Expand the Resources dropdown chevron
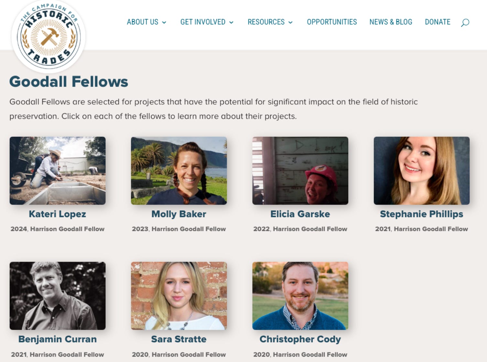487x362 pixels. coord(290,22)
